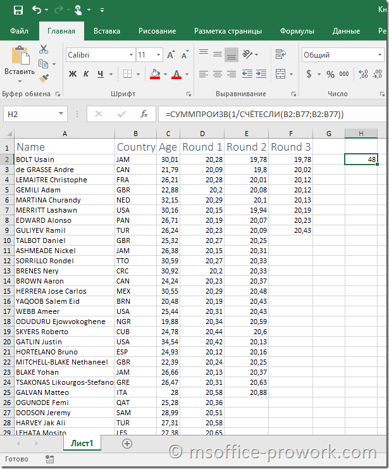Click the Format Painter brush icon
389x469 pixels.
click(x=44, y=78)
